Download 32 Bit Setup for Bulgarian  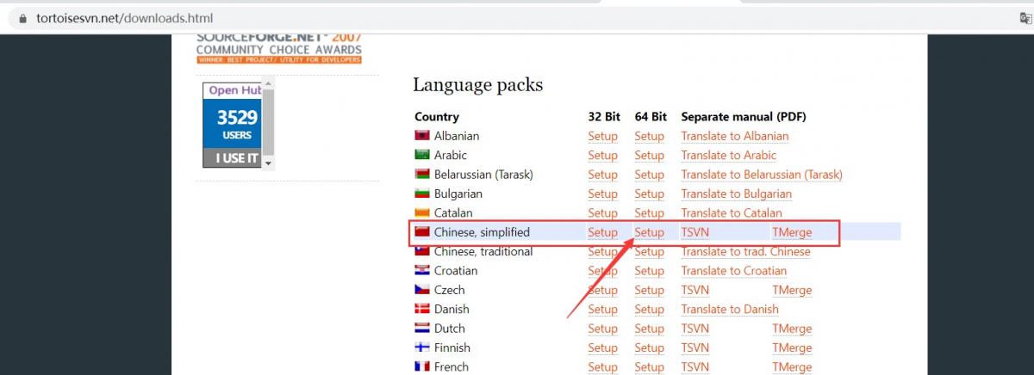click(602, 194)
